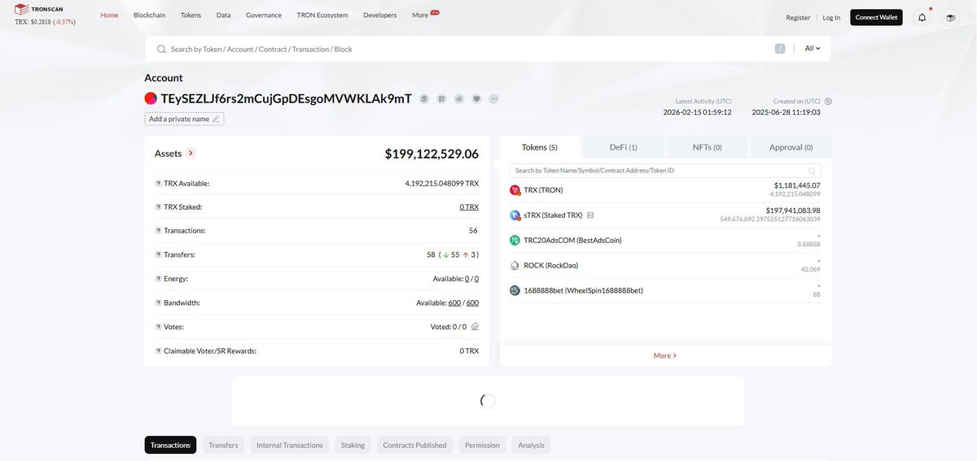The image size is (977, 461).
Task: Click help icon for Transactions row
Action: 158,231
